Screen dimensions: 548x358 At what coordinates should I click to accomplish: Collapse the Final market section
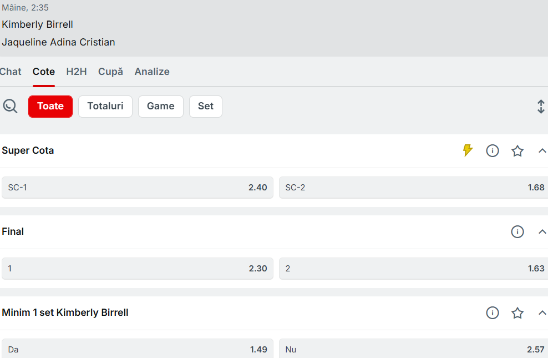point(542,231)
